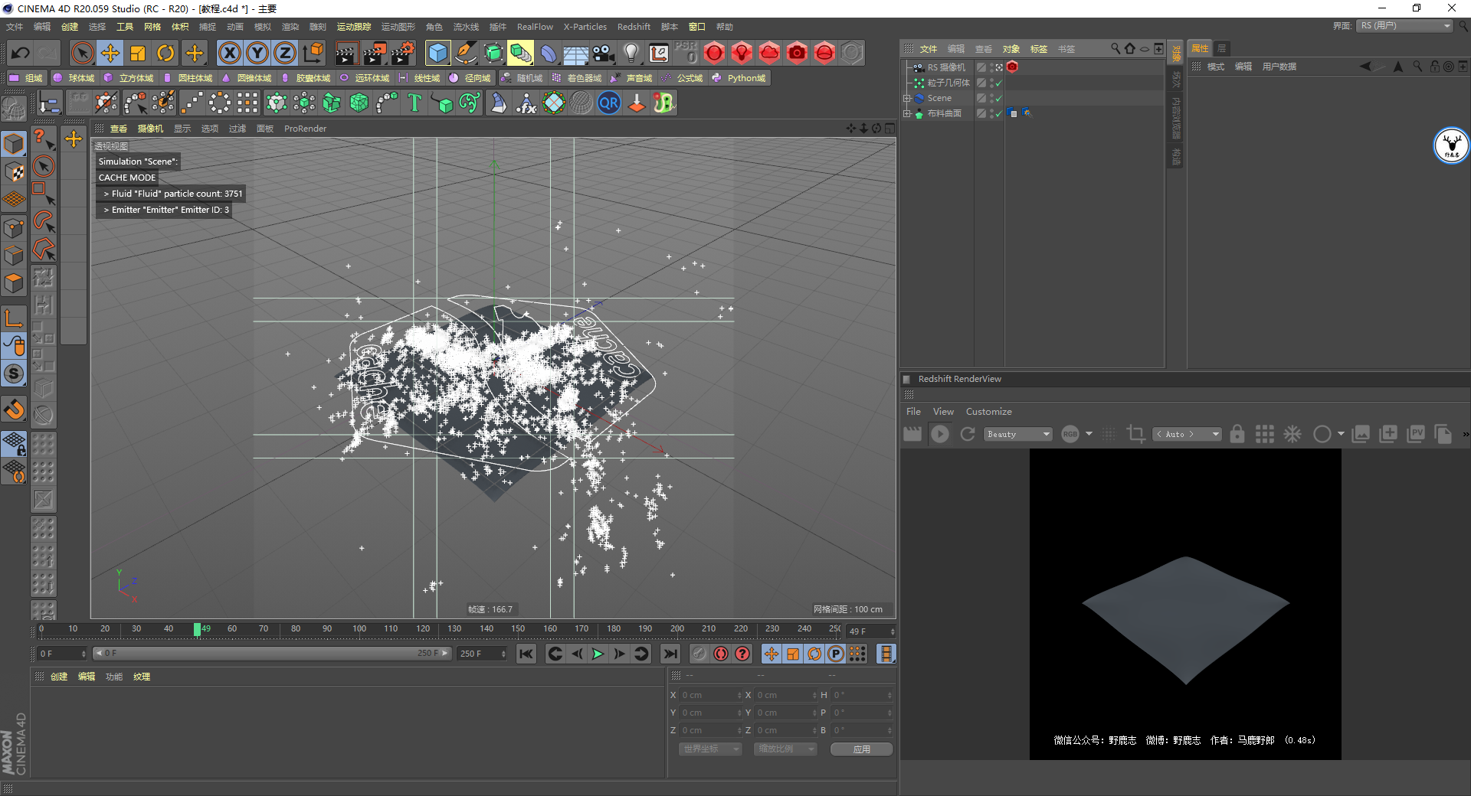Screen dimensions: 1471x796
Task: Click frame 100 on the timeline ruler
Action: pyautogui.click(x=359, y=629)
